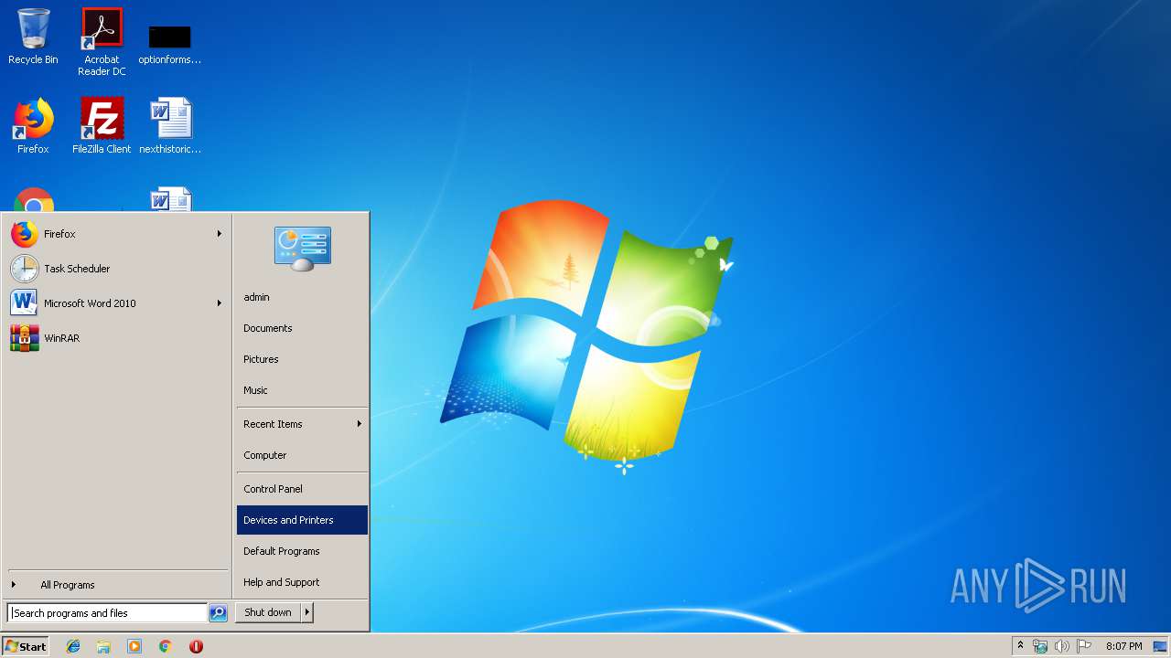1171x658 pixels.
Task: Show hidden system tray icons
Action: click(1021, 646)
